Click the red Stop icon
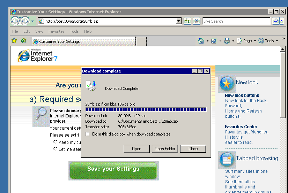 tap(196, 21)
